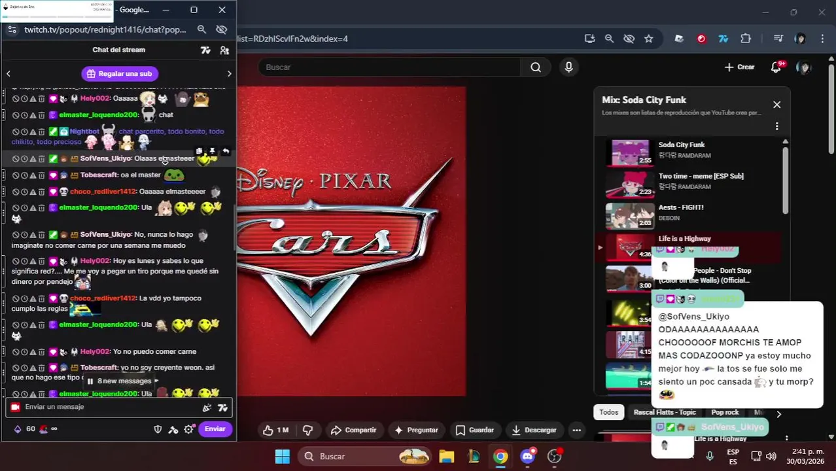Open Nightbot's username in chat
The height and width of the screenshot is (471, 836).
[x=84, y=131]
